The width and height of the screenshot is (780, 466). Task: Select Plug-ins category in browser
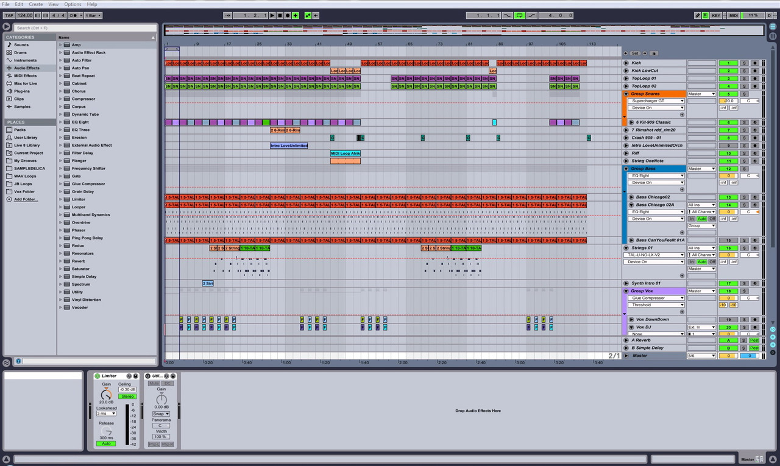point(22,91)
